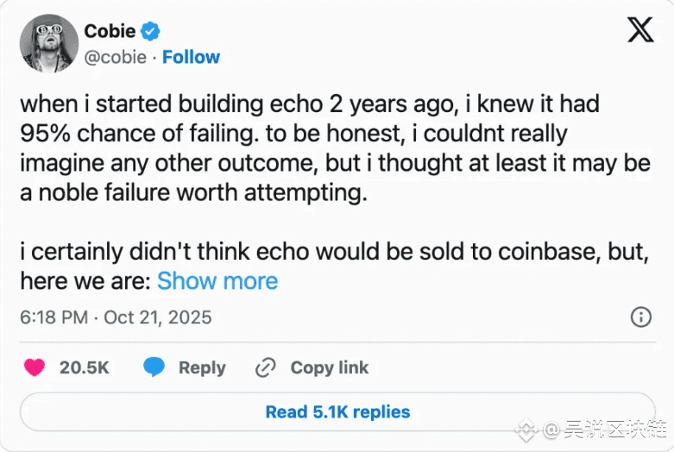Click the watermark username text at bottom right
This screenshot has height=452, width=674.
click(x=604, y=429)
